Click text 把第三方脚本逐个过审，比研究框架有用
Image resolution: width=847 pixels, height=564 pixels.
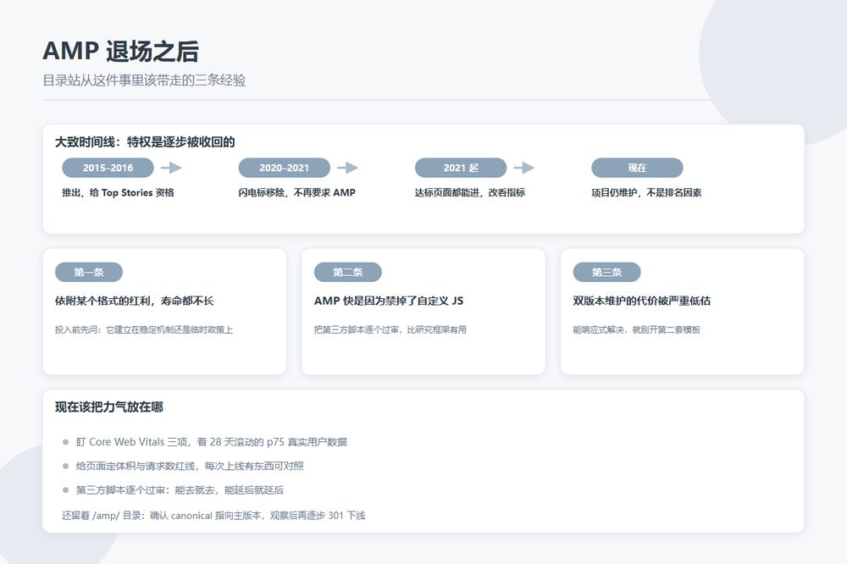390,329
